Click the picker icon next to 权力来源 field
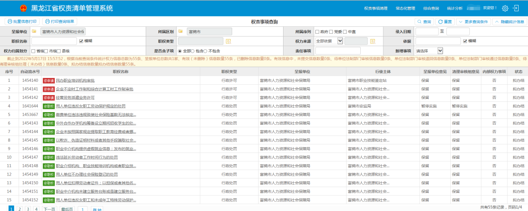Image resolution: width=528 pixels, height=211 pixels. coord(373,41)
